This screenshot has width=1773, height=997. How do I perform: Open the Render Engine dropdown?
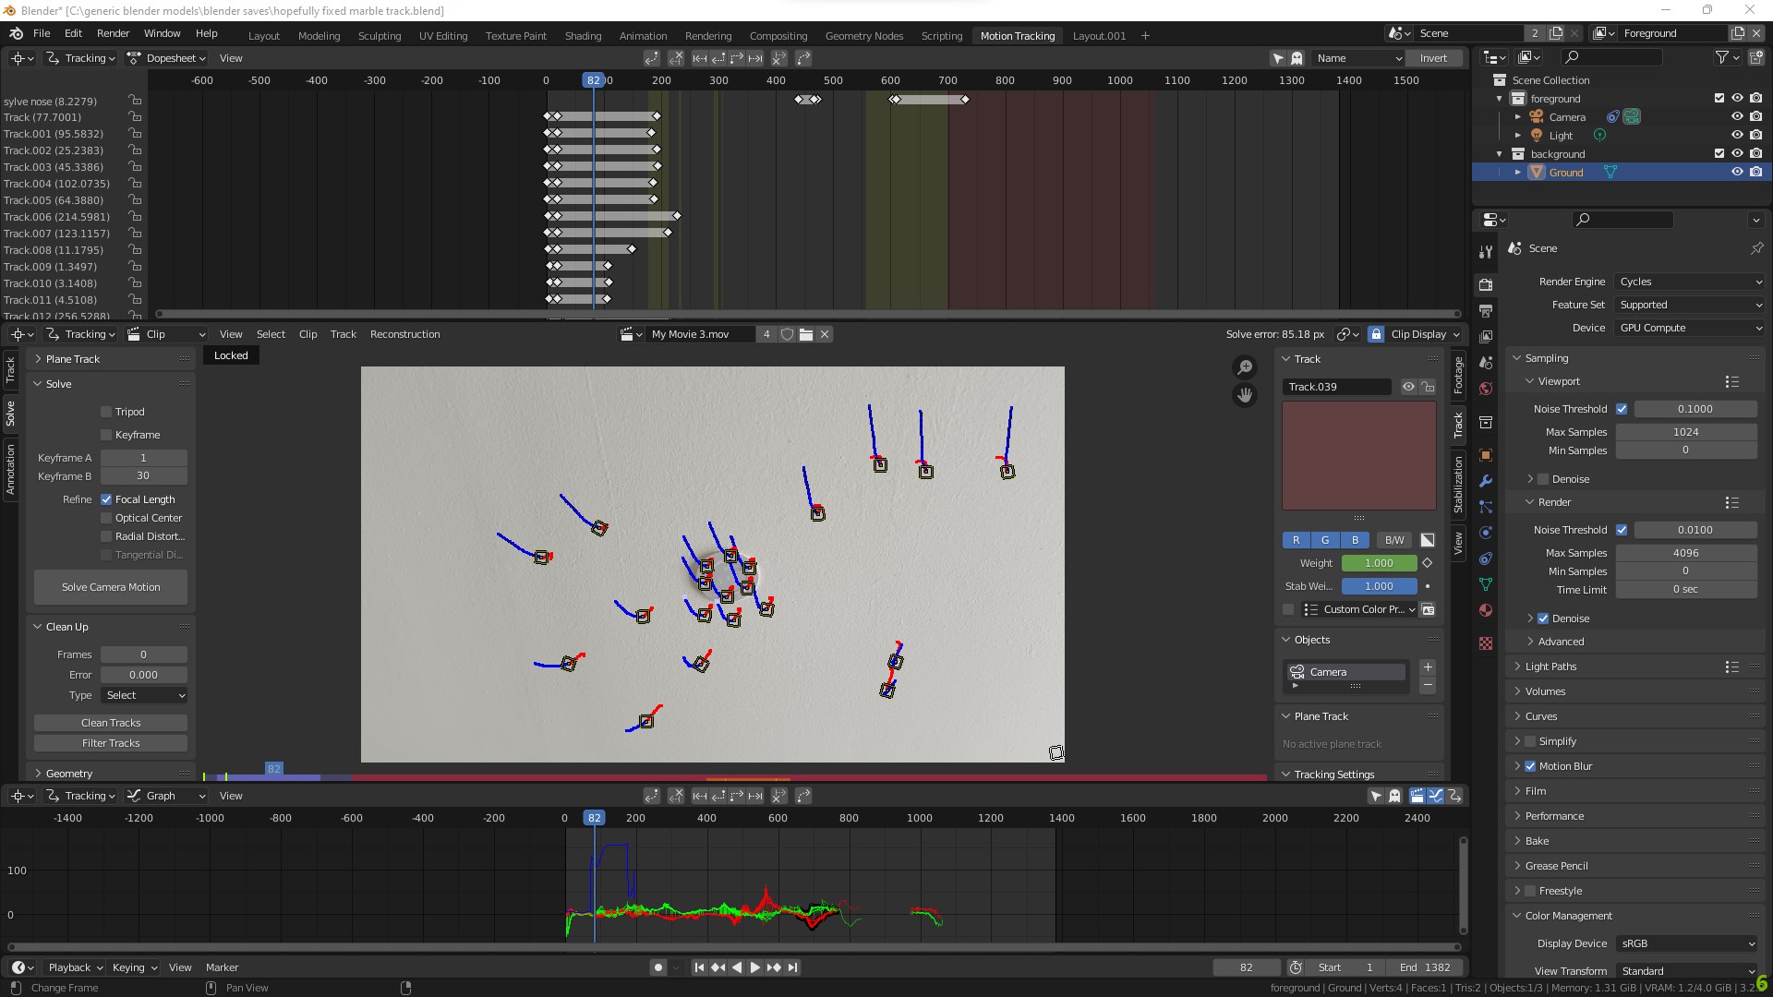(x=1690, y=282)
